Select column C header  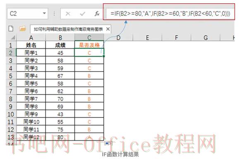[89, 38]
